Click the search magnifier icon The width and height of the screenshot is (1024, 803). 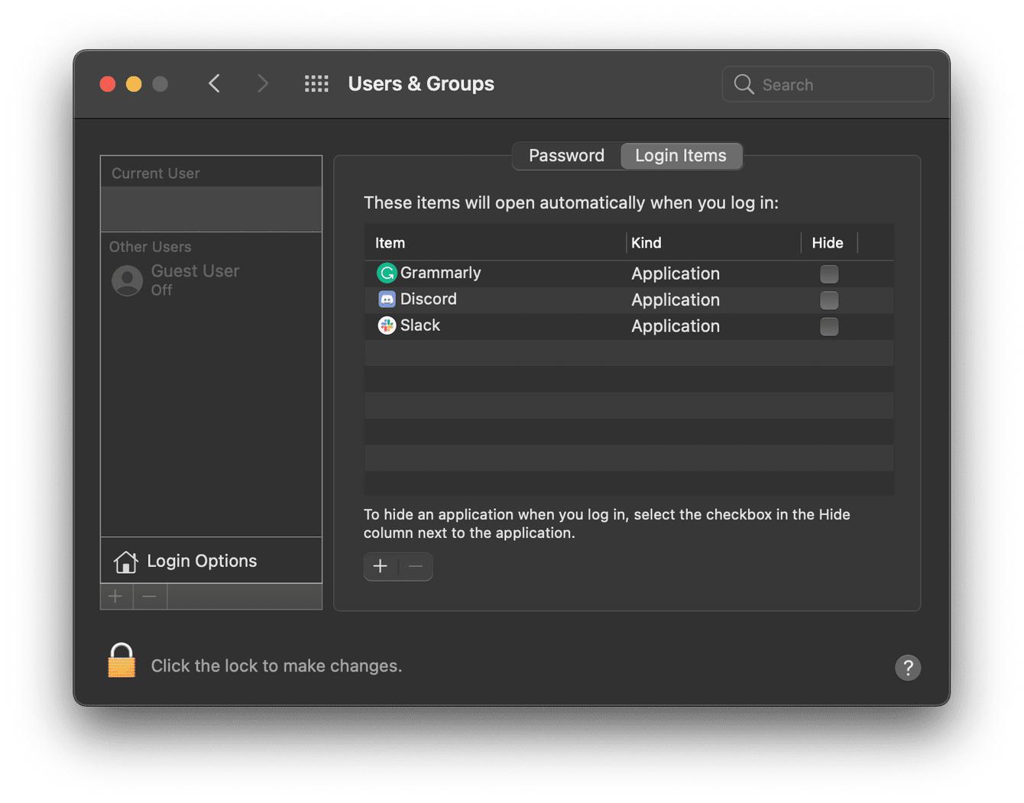click(x=744, y=84)
